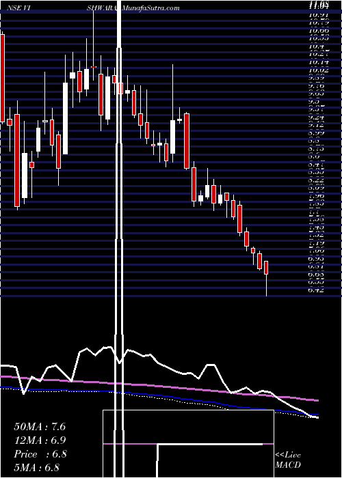The width and height of the screenshot is (342, 478).
Task: Click the Price : 6.8 readout
Action: (x=40, y=454)
